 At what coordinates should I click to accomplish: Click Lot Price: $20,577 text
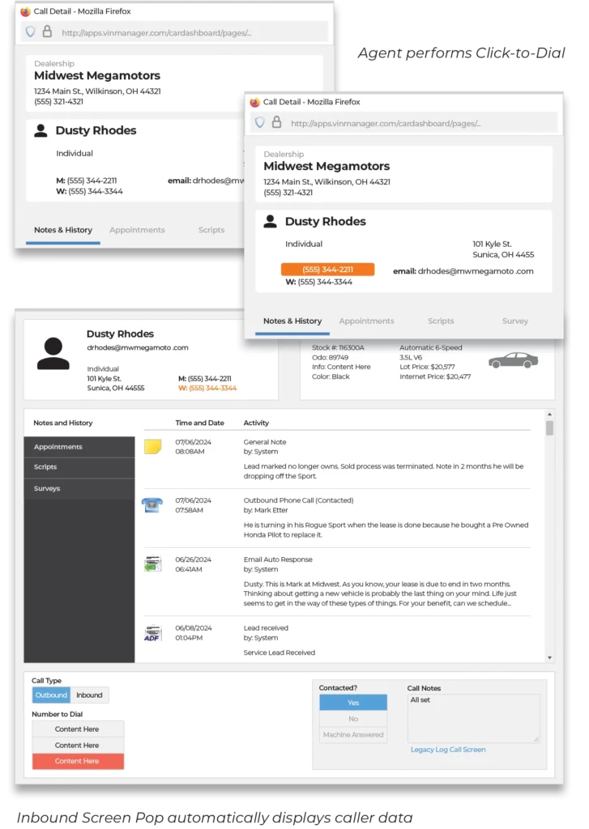427,367
